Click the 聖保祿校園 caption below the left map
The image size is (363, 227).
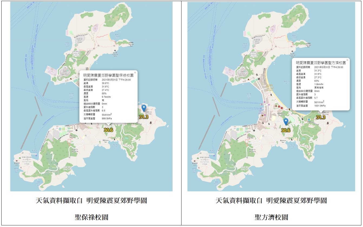coord(91,217)
